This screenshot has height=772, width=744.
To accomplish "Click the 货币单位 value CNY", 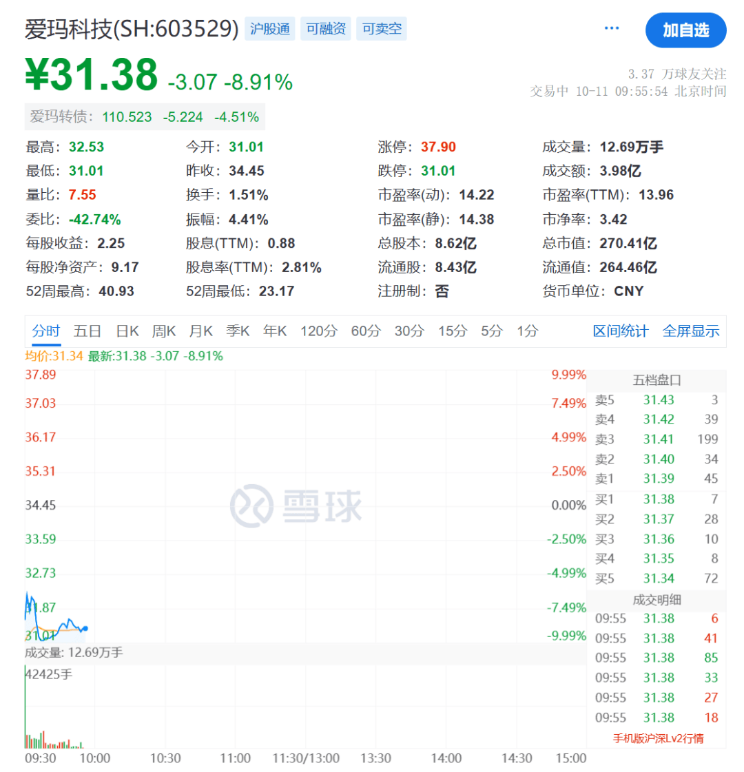I will coord(628,291).
